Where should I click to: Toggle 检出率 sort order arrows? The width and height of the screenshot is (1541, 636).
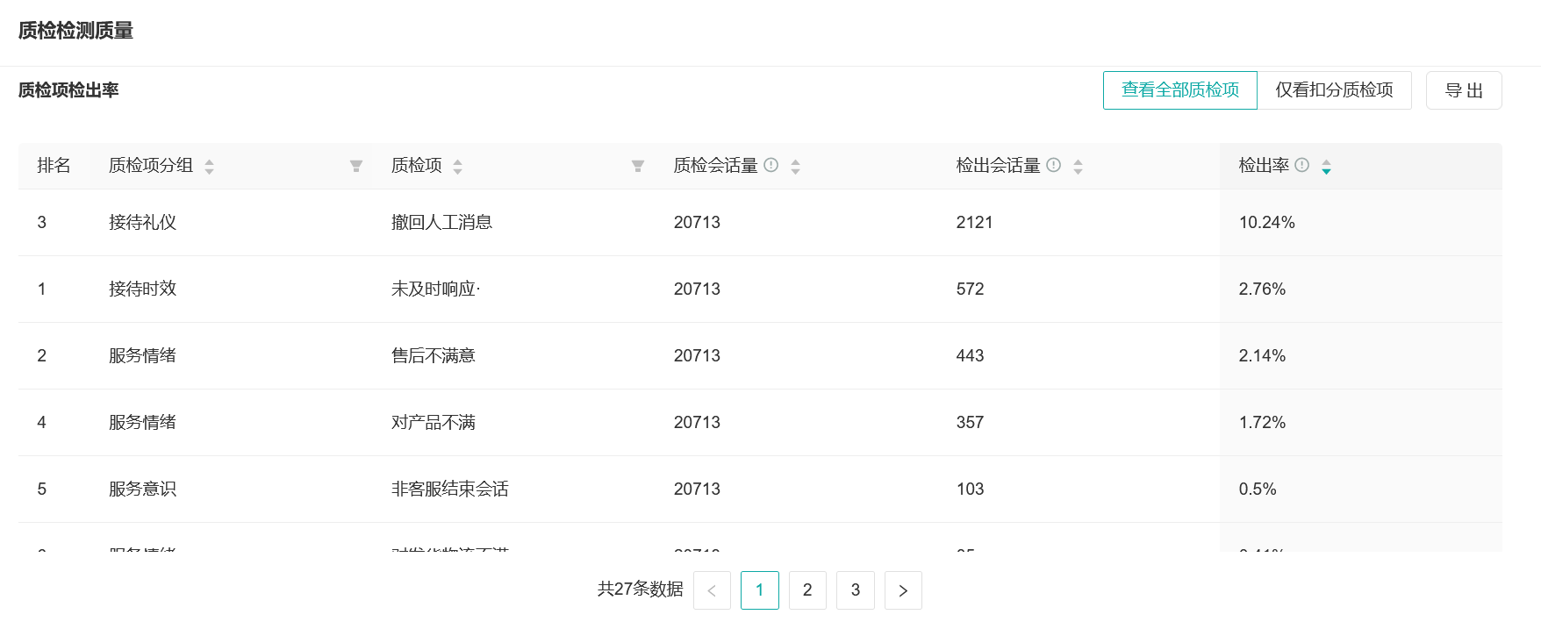[x=1326, y=167]
